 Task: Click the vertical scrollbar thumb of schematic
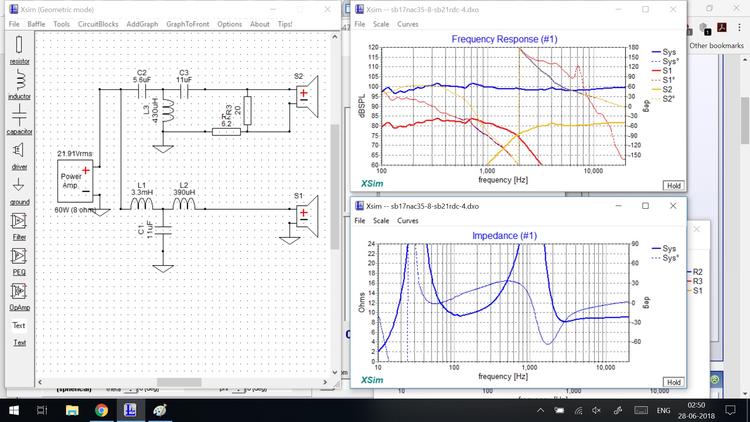click(335, 187)
